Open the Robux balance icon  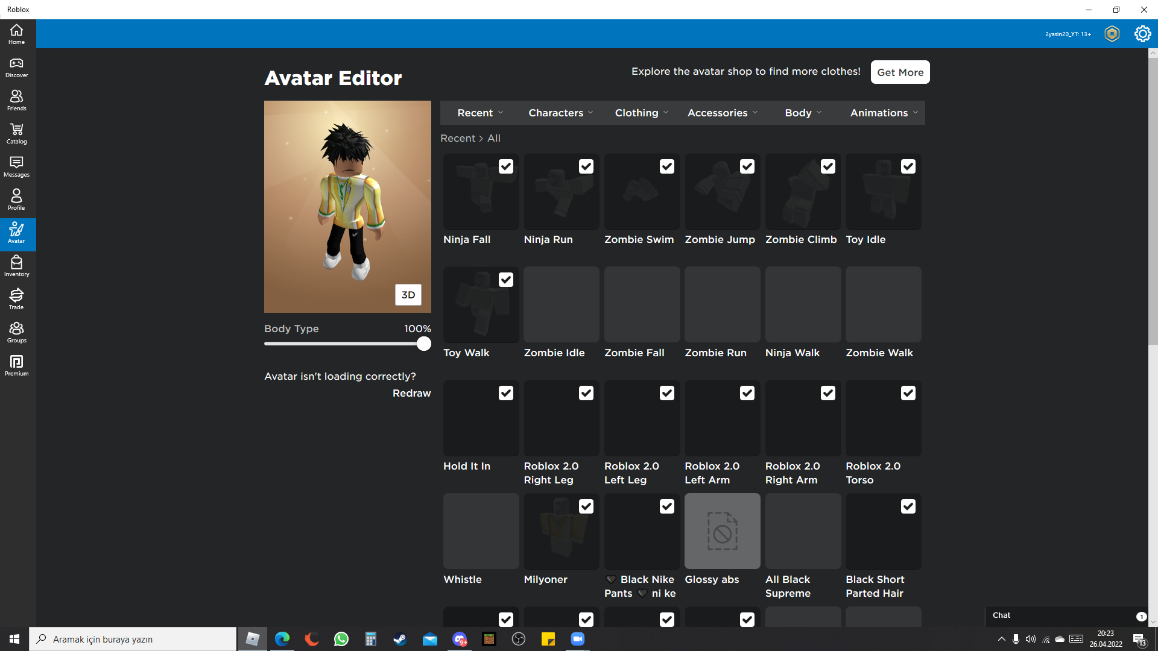(1112, 34)
